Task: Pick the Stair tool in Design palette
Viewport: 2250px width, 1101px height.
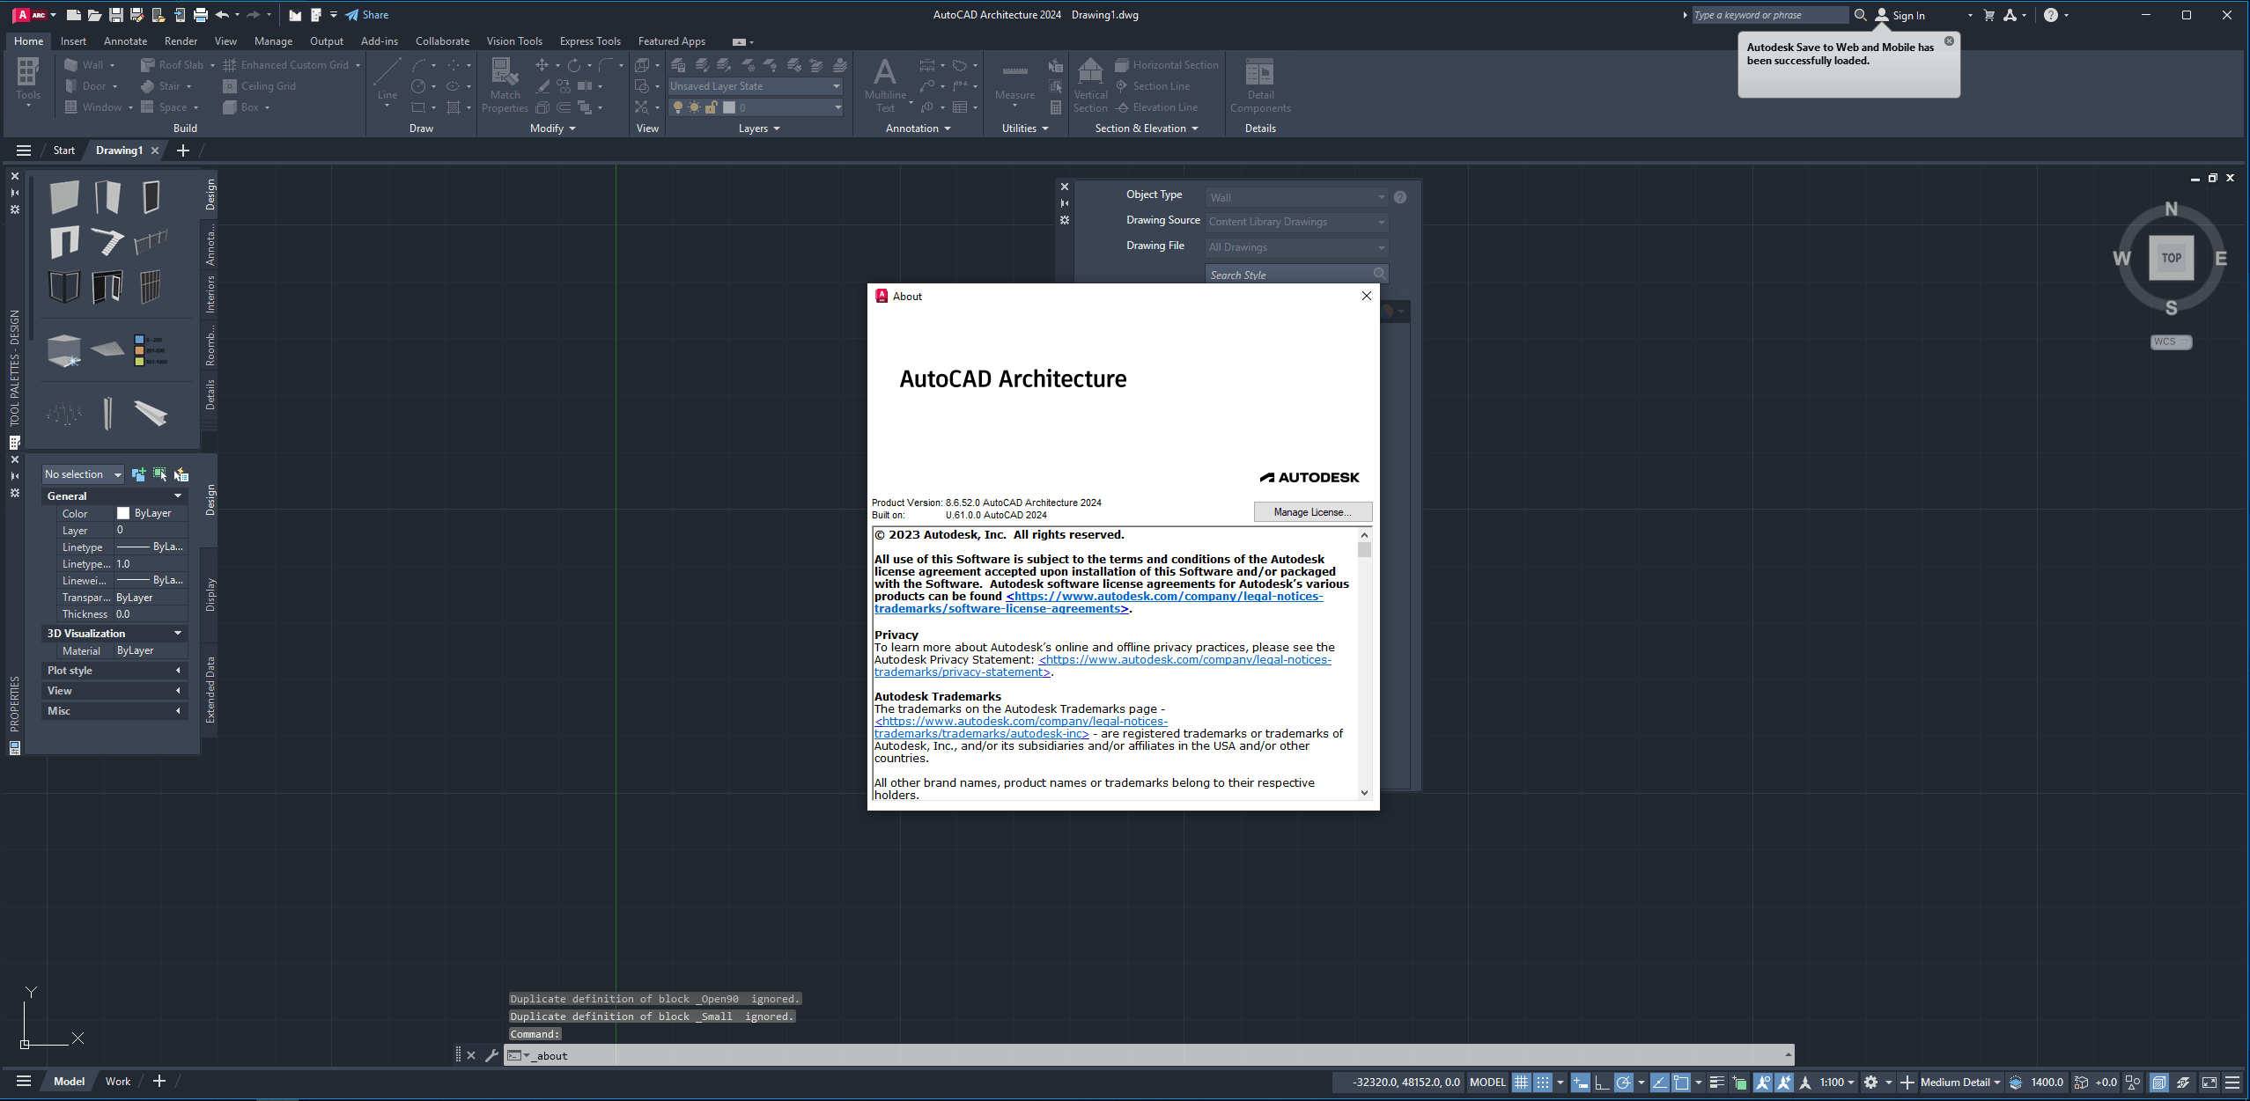Action: 107,241
